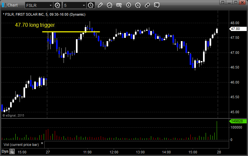Select the yellow 47.70 trigger line
Viewport: 248px width, 156px height.
pyautogui.click(x=71, y=32)
